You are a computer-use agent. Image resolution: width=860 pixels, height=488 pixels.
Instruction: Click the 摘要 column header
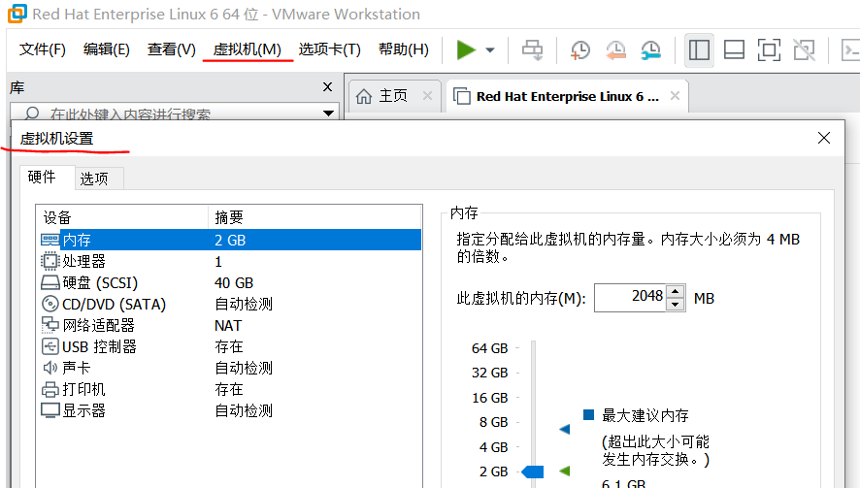[x=314, y=217]
